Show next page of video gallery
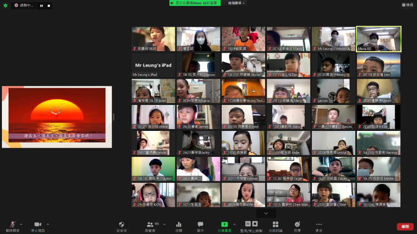Screen dimensions: 417x234 tap(266, 213)
